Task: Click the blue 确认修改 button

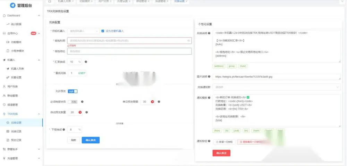Action: tap(91, 140)
